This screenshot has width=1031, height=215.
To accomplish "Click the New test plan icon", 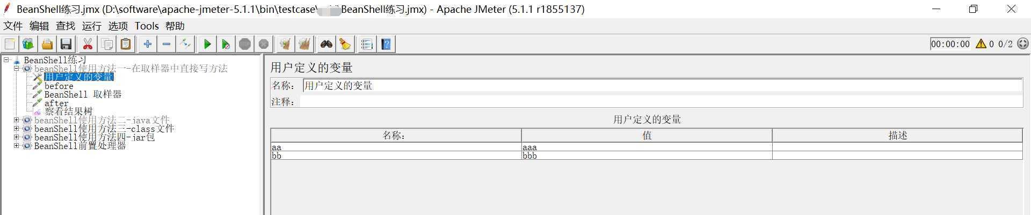I will coord(10,44).
